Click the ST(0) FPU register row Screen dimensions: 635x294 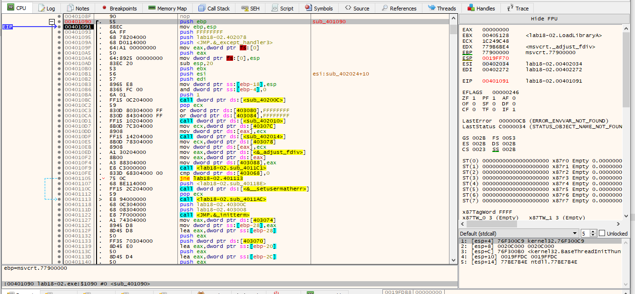pos(542,161)
